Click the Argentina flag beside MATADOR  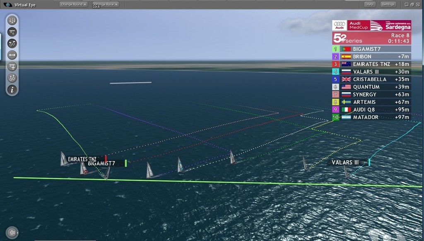[346, 117]
